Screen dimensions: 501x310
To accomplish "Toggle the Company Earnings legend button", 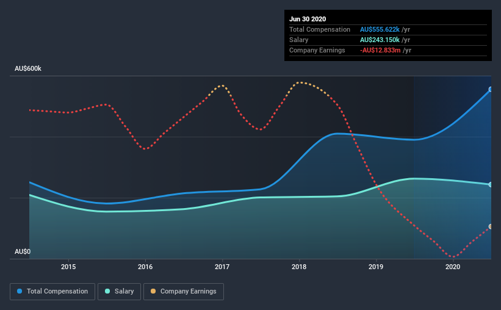I will click(184, 292).
